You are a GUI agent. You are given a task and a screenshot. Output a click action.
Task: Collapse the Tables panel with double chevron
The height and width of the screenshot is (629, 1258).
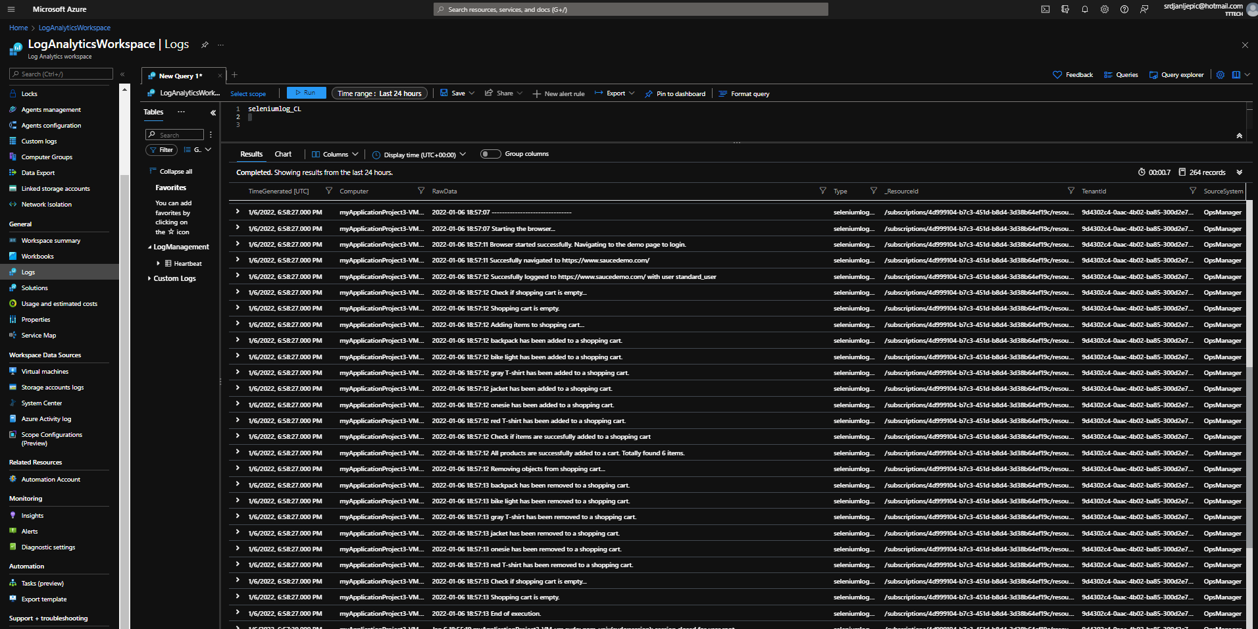[213, 113]
